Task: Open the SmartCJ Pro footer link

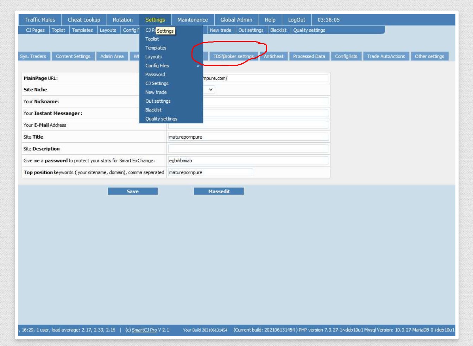Action: (144, 330)
